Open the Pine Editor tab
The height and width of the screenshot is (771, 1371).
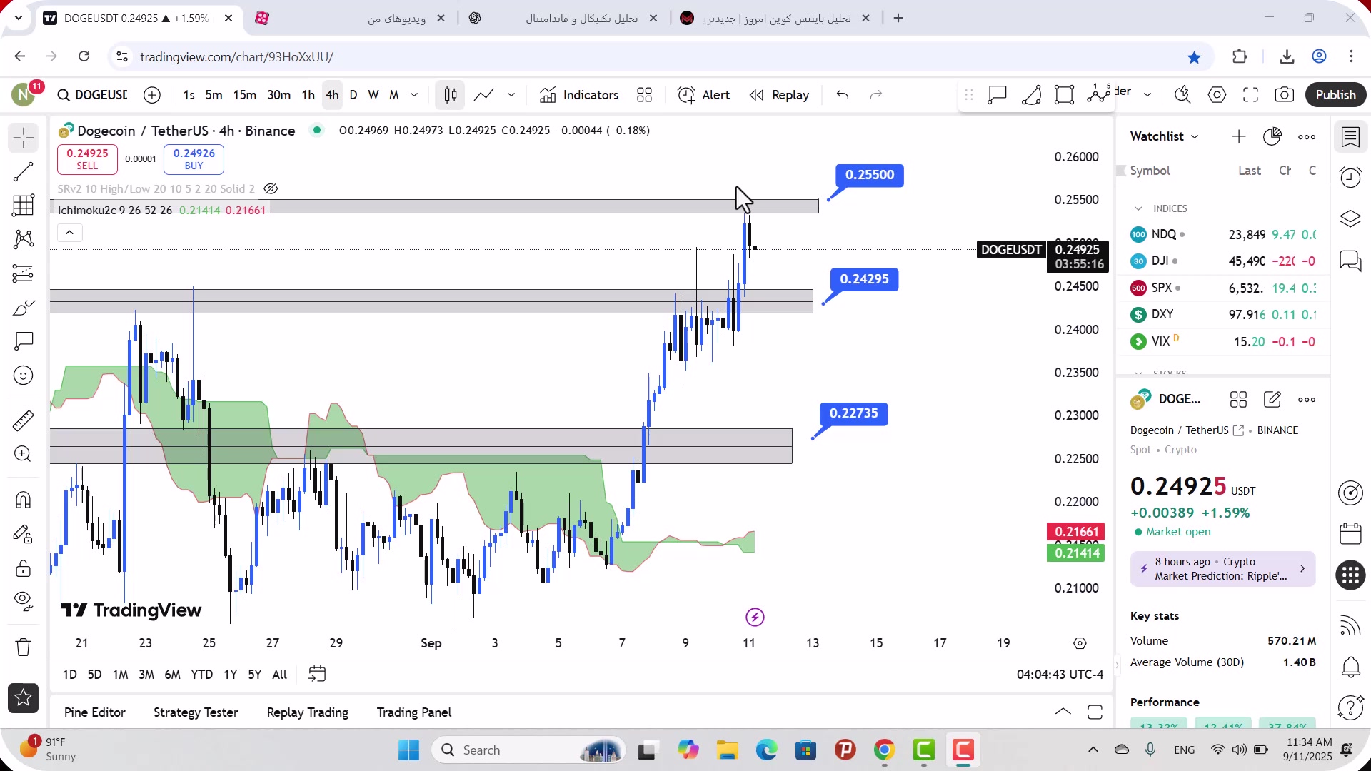tap(95, 712)
